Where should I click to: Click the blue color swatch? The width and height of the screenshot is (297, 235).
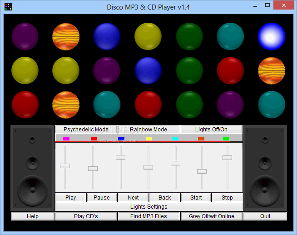pyautogui.click(x=121, y=139)
